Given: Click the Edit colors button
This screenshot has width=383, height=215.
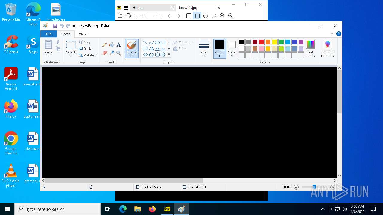Looking at the screenshot, I should pos(310,49).
